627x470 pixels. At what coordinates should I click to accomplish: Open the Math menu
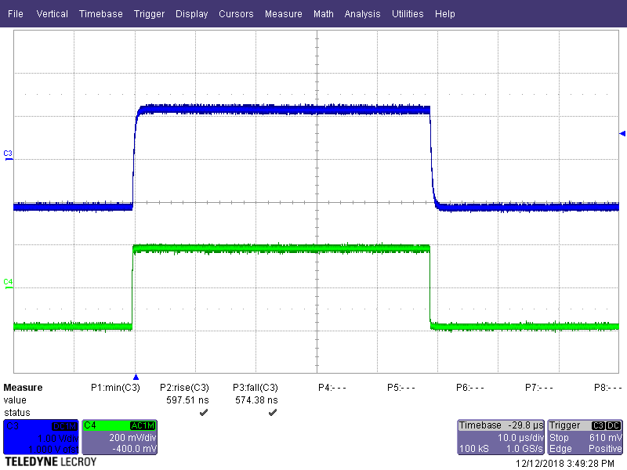[324, 14]
